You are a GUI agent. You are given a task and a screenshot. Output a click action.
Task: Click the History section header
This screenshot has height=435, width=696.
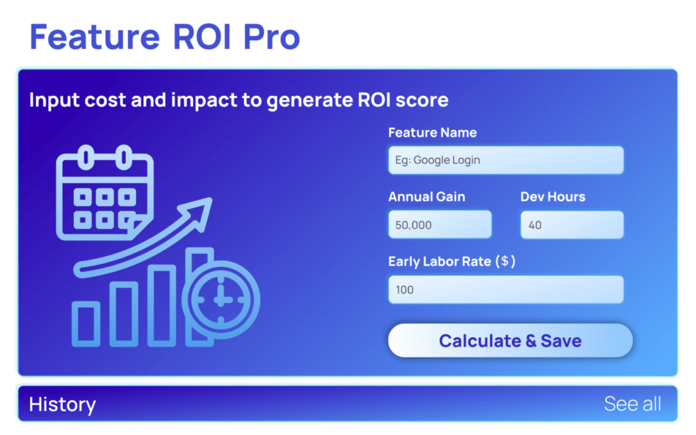coord(63,404)
